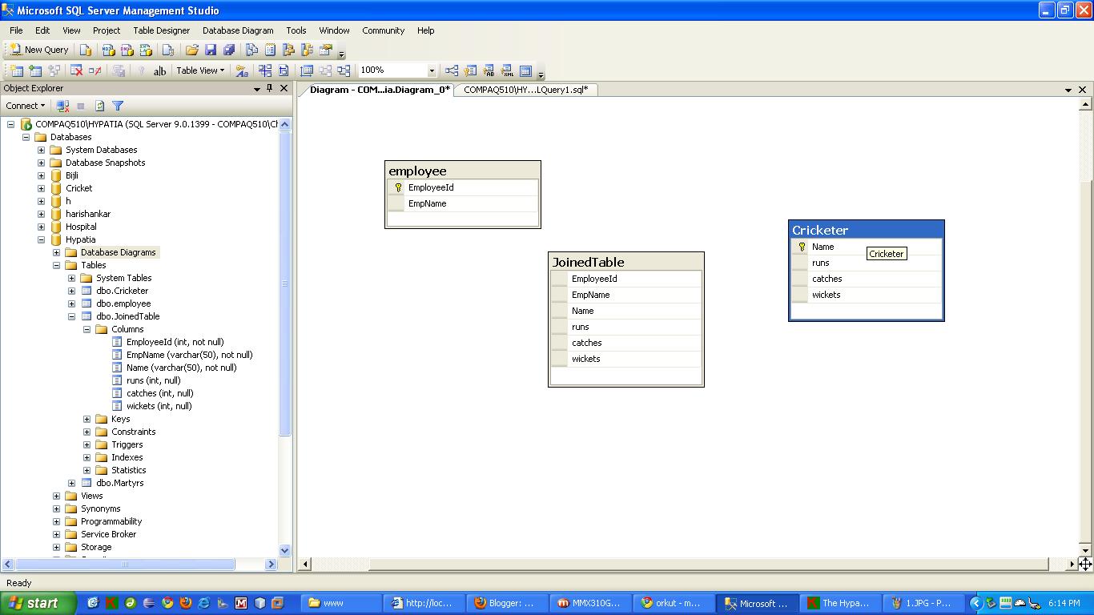Viewport: 1094px width, 615px height.
Task: Click the Windows Start button
Action: coord(36,602)
